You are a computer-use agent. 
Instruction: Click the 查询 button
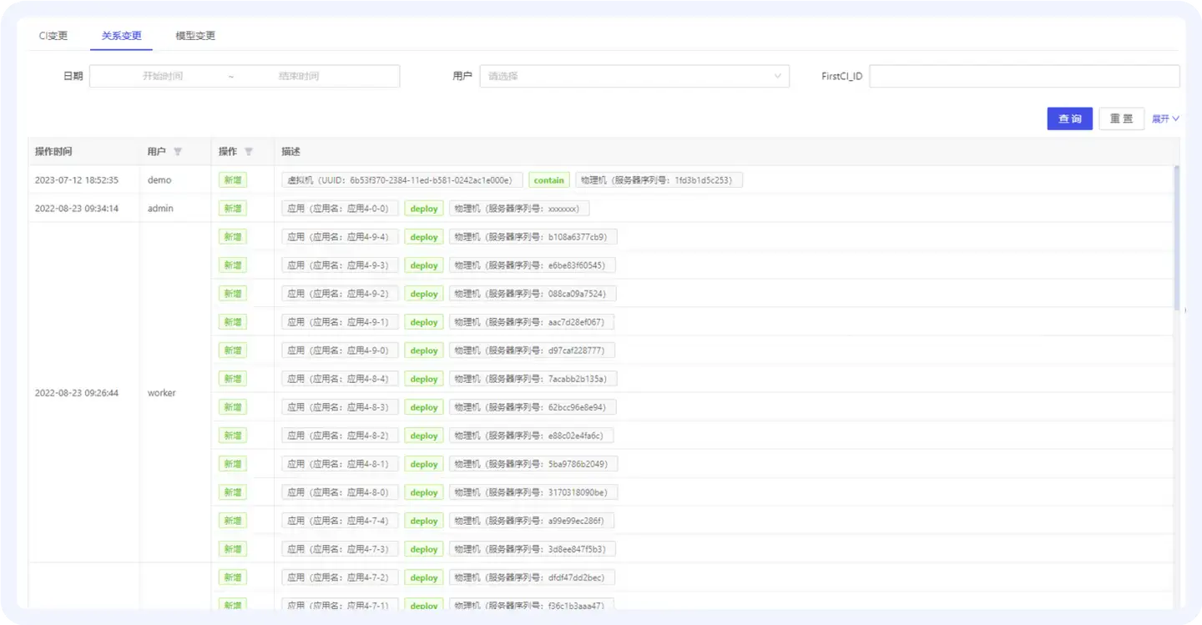[x=1070, y=118]
